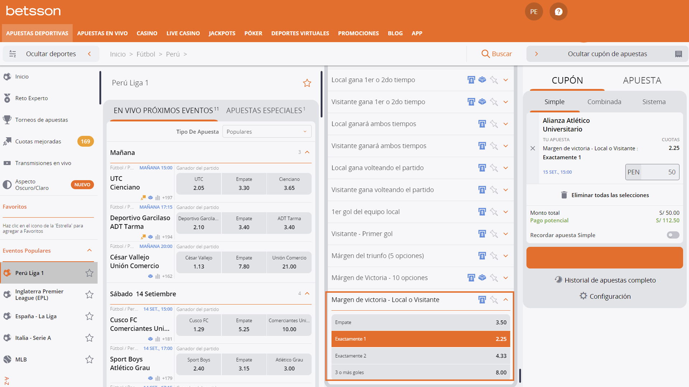Click the Fútbol breadcrumb link
Viewport: 689px width, 387px height.
point(146,54)
